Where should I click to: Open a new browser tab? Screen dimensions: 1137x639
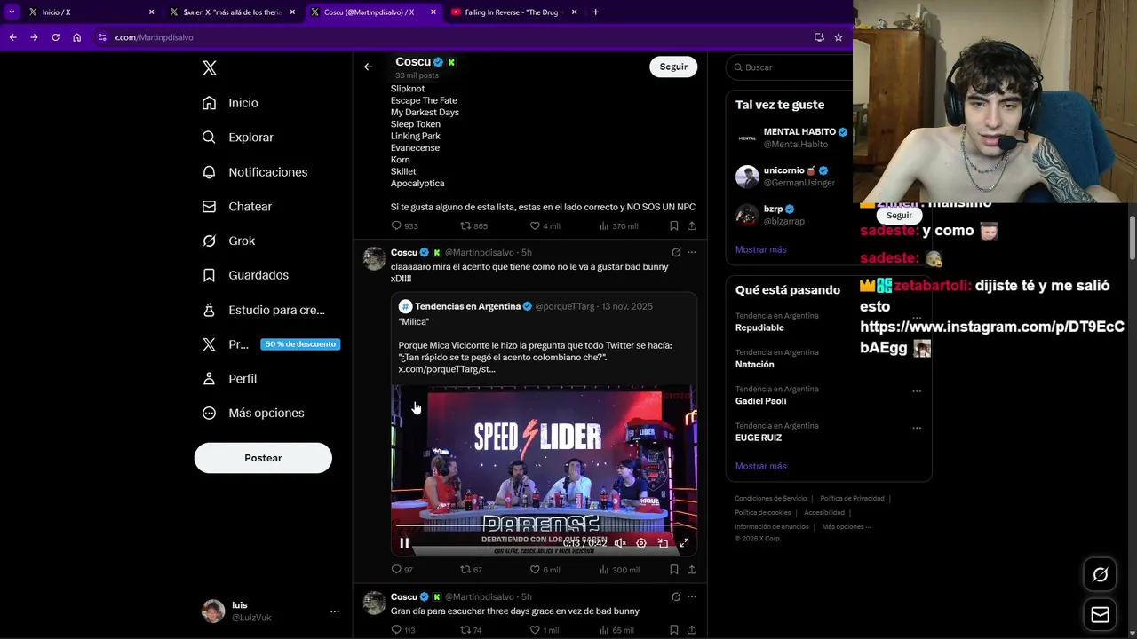pyautogui.click(x=595, y=12)
